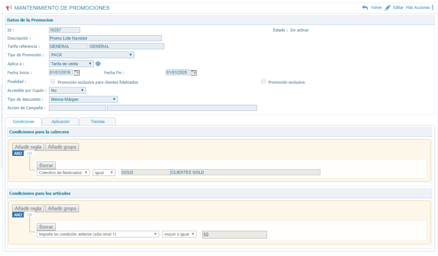Expand the Tipo de descuento dropdown
438x256 pixels.
coord(83,99)
